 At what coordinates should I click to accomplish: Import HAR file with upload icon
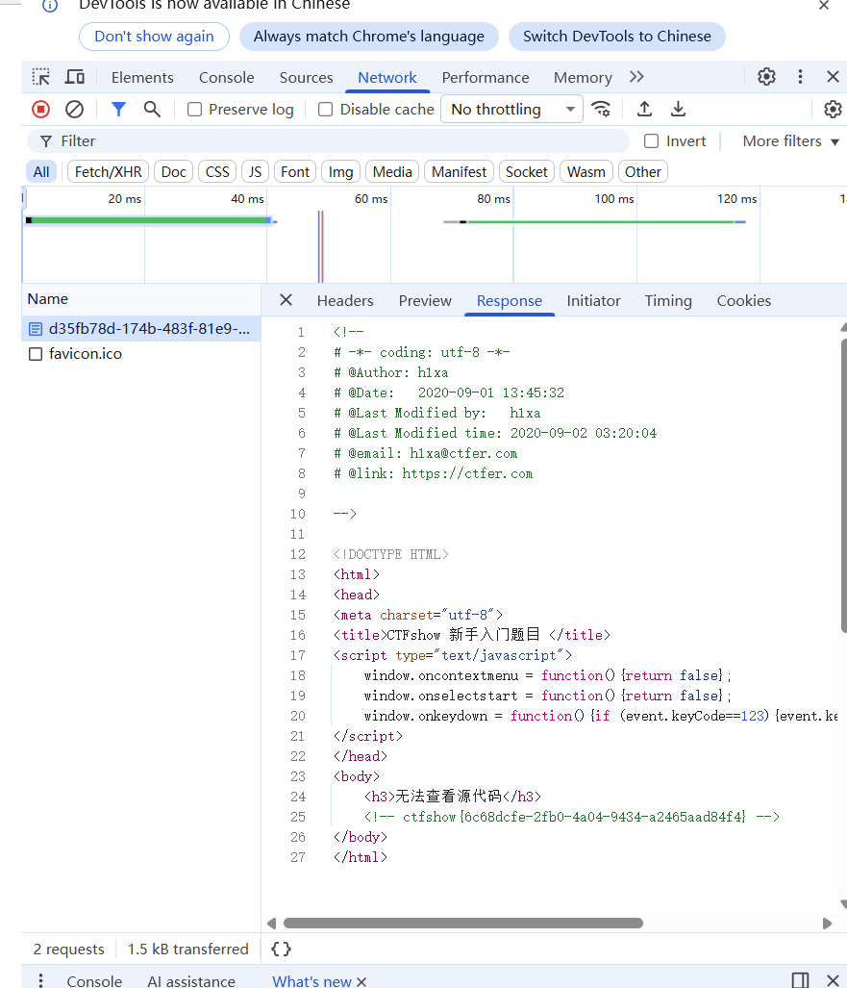[644, 109]
